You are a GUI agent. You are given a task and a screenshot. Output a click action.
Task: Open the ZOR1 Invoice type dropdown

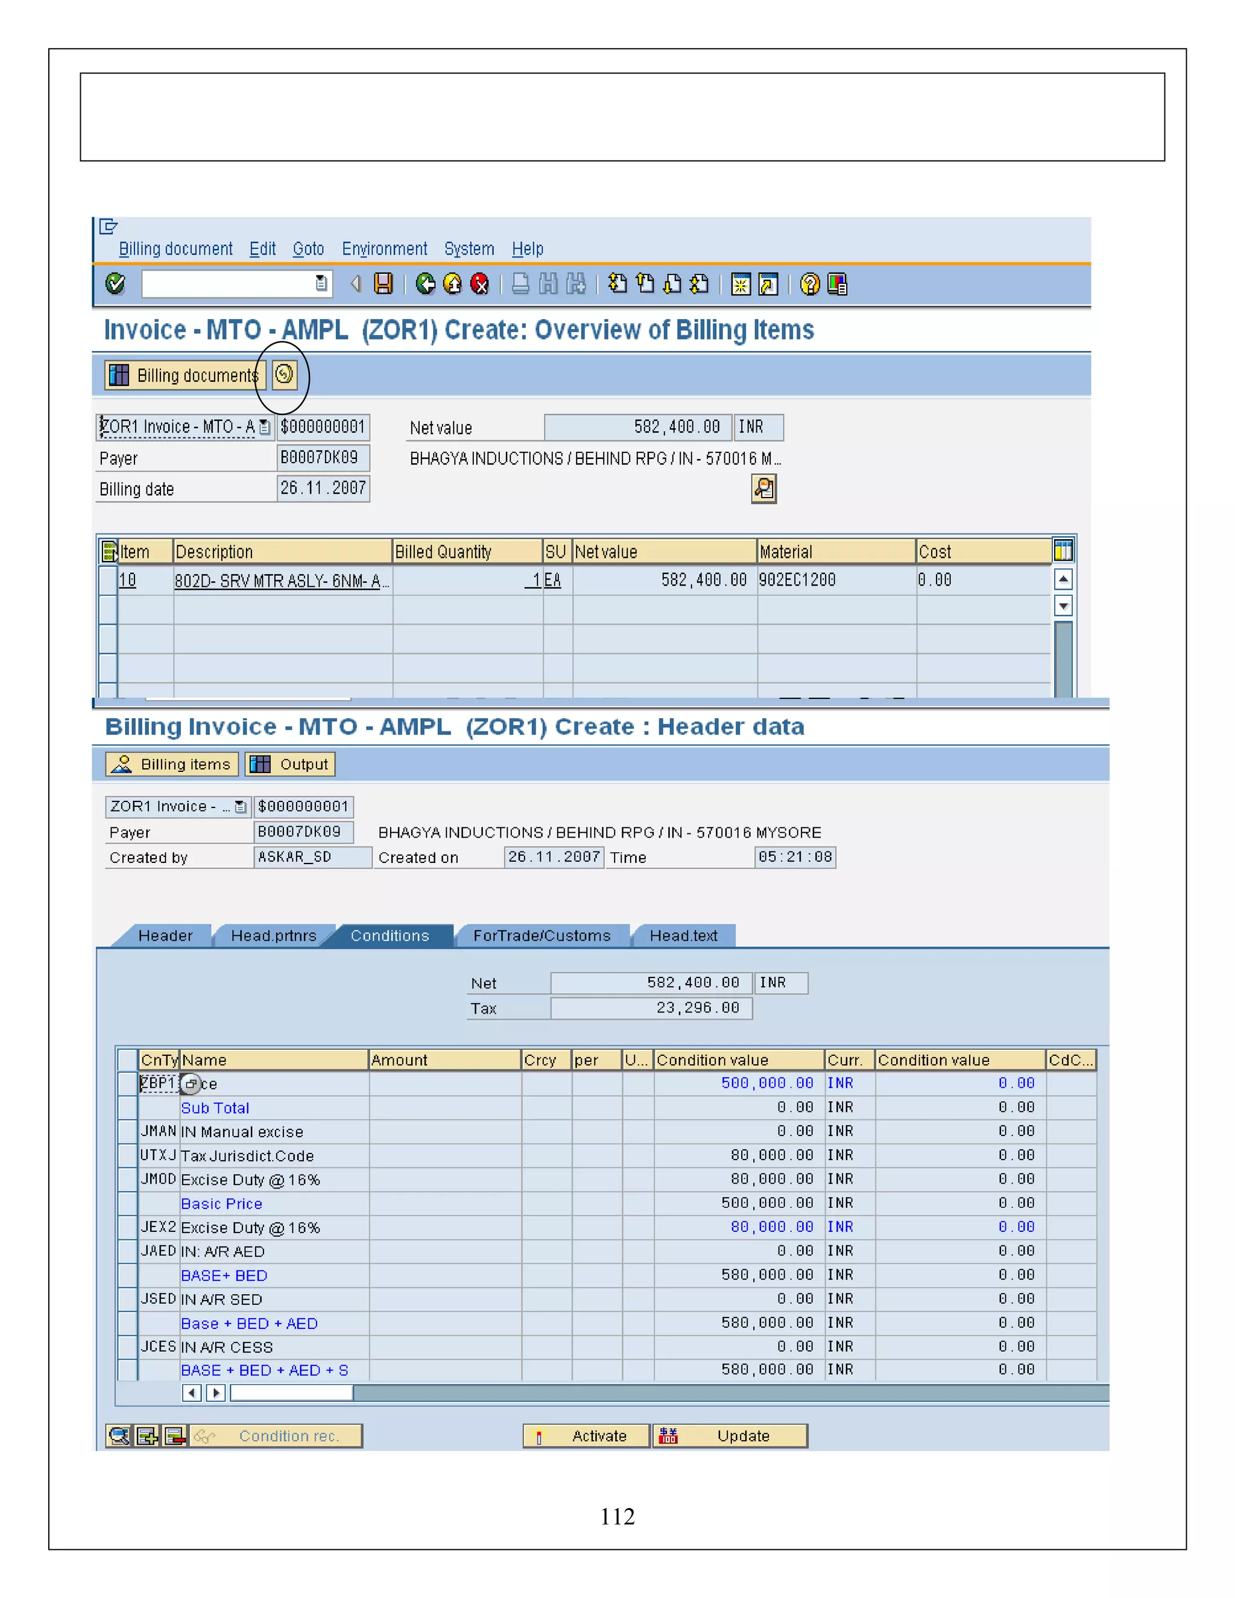[264, 428]
